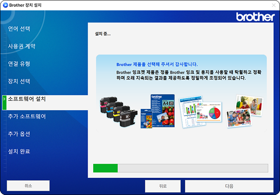Close the Brother 장치 설치 window
The image size is (280, 195).
[274, 5]
